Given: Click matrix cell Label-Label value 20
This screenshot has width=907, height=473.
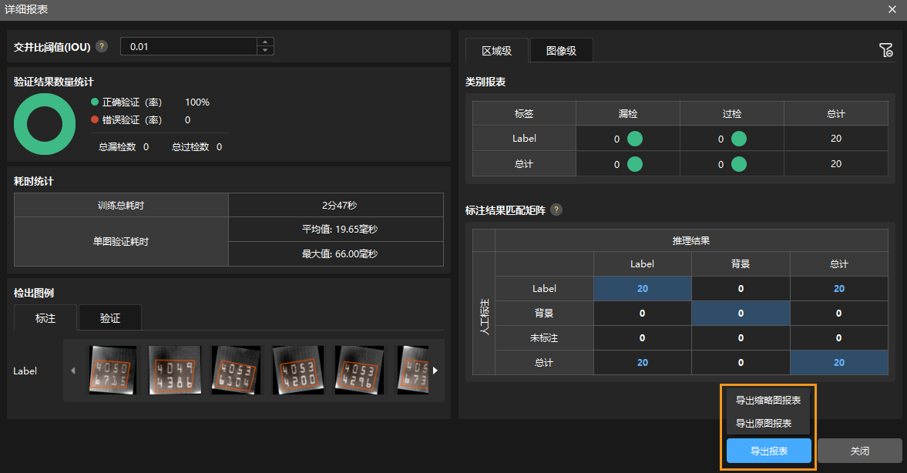Looking at the screenshot, I should point(642,289).
